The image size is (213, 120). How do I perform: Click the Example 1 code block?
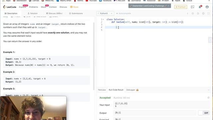tap(47, 62)
